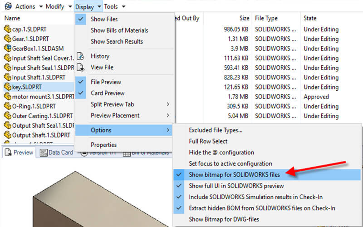
Task: Click the History menu icon
Action: pos(81,56)
